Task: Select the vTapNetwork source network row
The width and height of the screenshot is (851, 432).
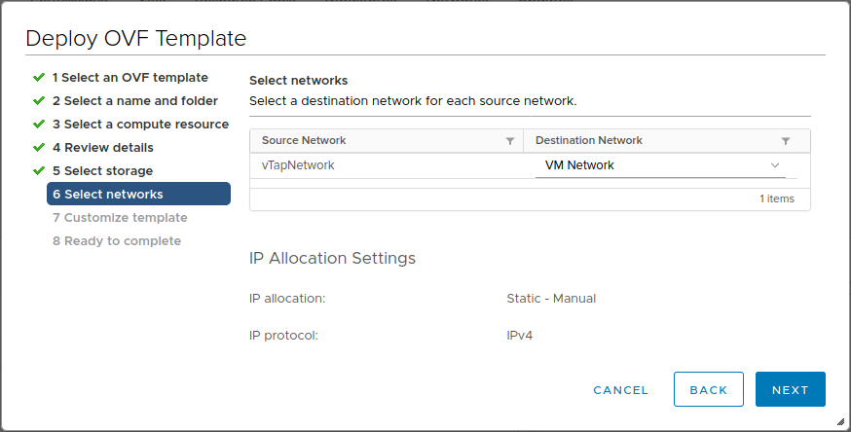Action: coord(298,165)
